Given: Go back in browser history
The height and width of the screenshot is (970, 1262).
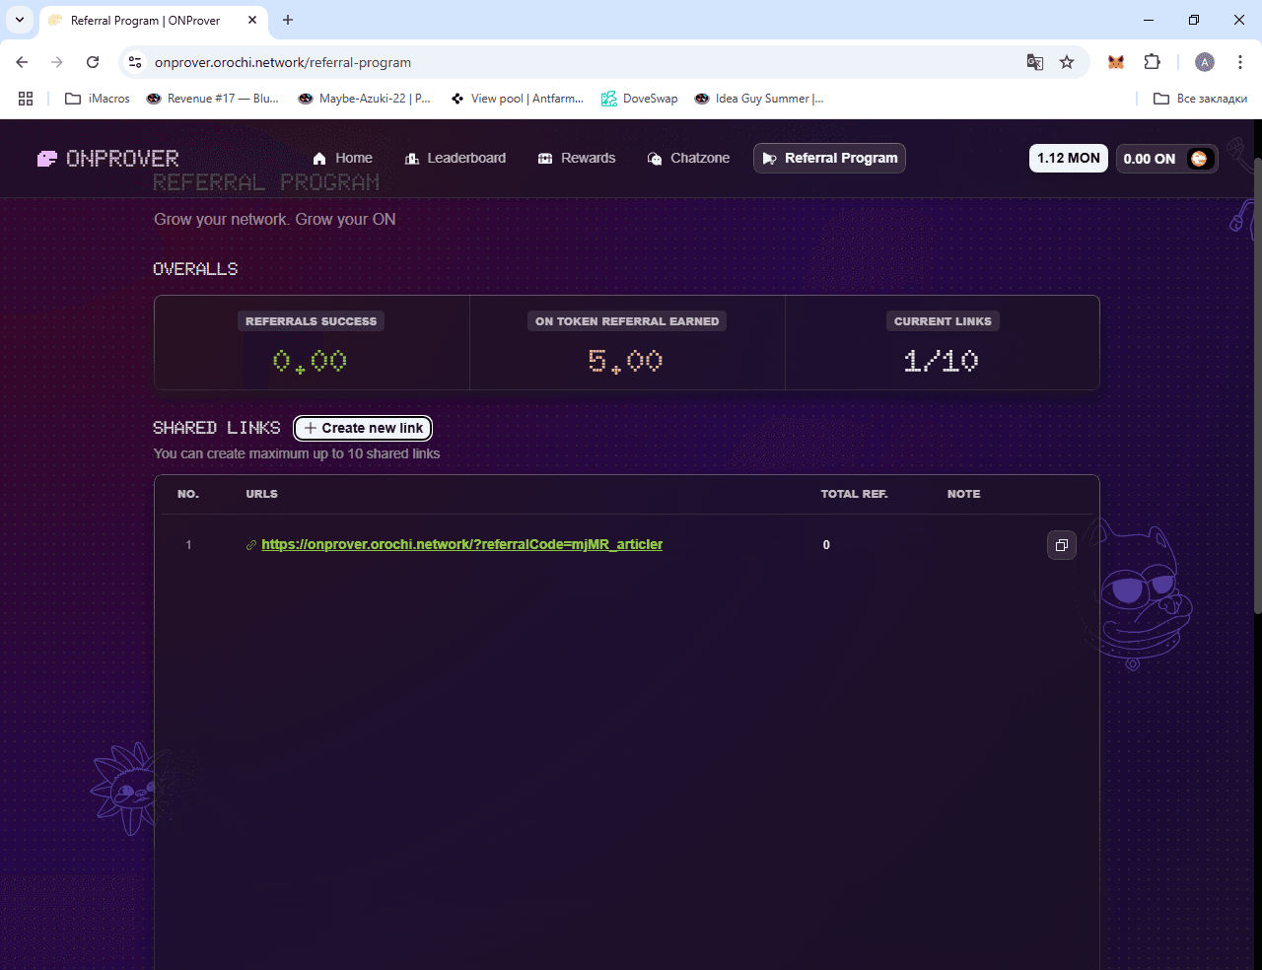Looking at the screenshot, I should coord(22,62).
